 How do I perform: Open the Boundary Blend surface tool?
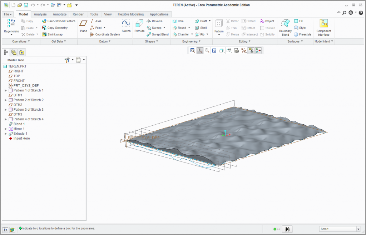pyautogui.click(x=285, y=28)
